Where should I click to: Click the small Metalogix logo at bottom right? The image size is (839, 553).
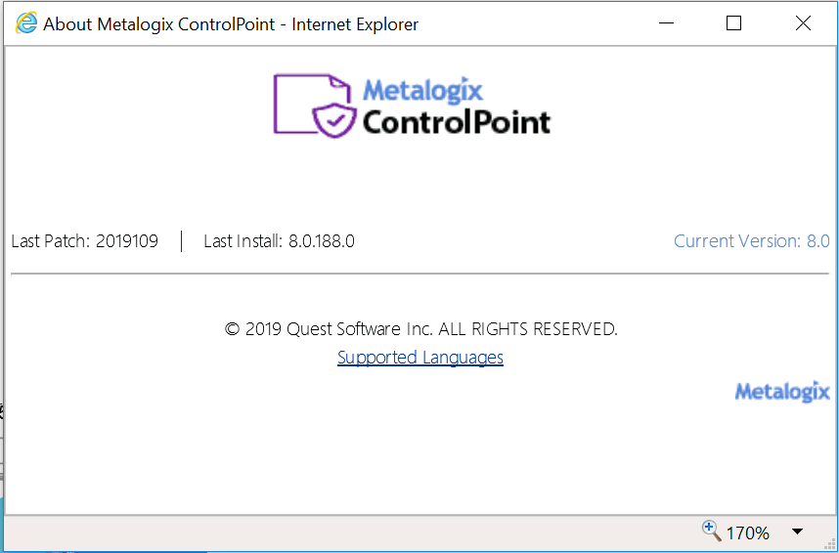[781, 392]
